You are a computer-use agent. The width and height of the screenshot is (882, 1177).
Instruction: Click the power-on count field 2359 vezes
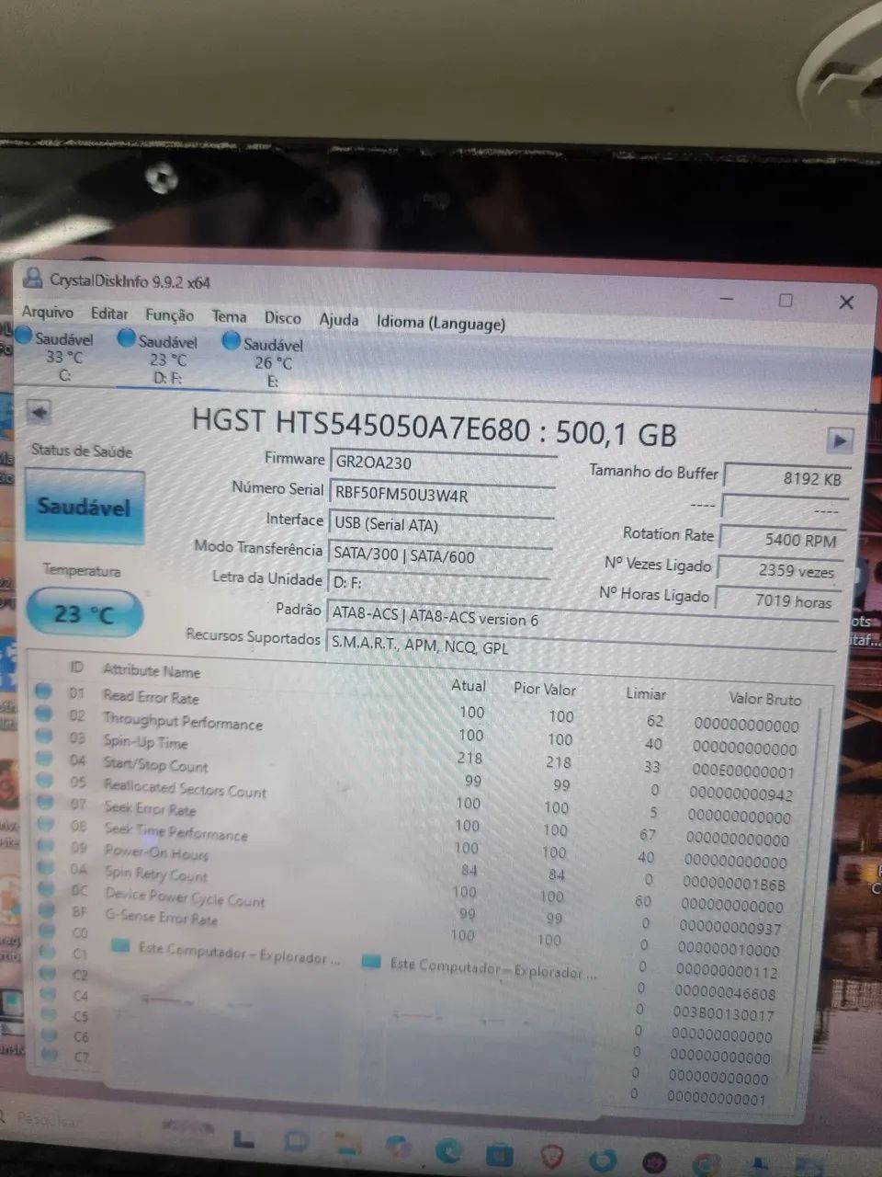[779, 570]
